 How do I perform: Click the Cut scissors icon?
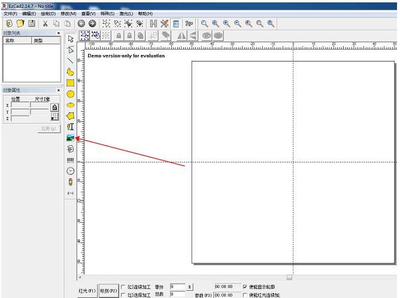tap(45, 23)
